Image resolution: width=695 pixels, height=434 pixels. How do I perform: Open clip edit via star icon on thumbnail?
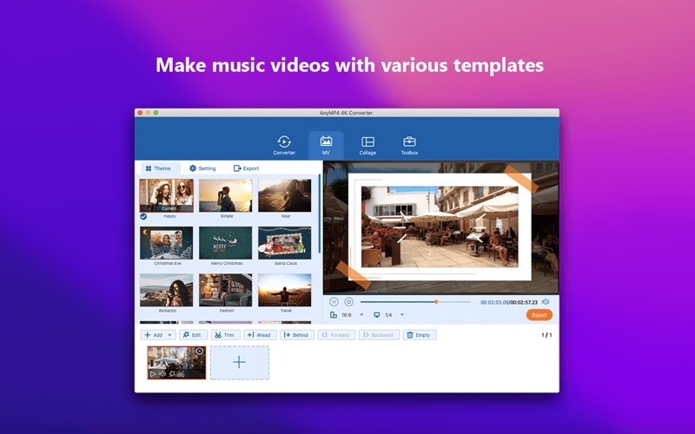[x=172, y=374]
